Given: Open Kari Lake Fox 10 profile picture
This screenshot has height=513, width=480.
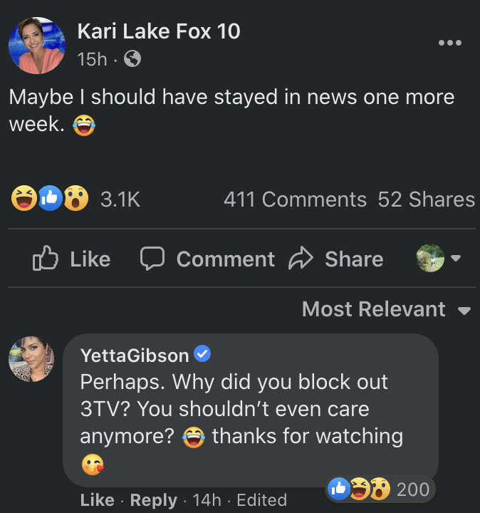Looking at the screenshot, I should (37, 46).
